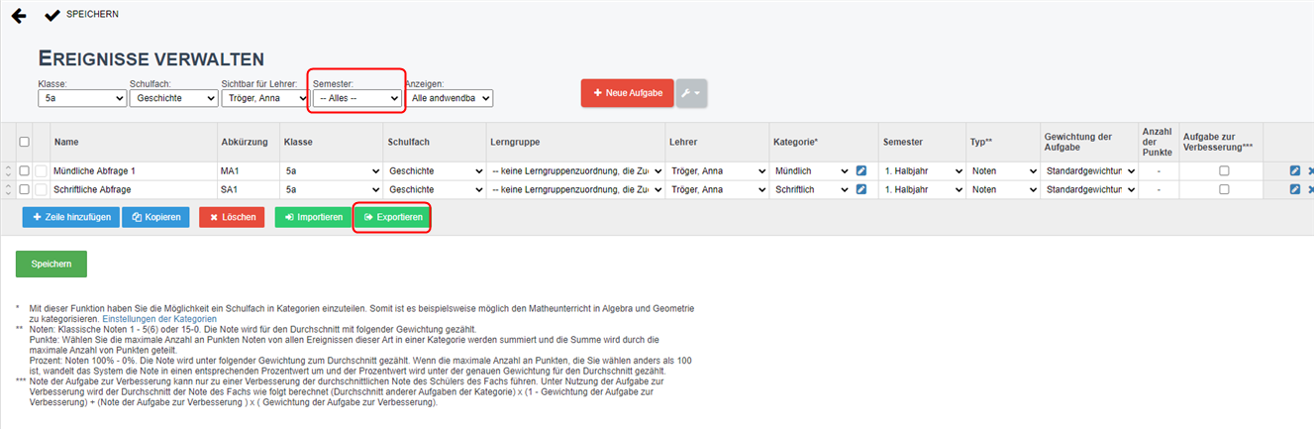Open the Schulfach filter showing Geschichte
The height and width of the screenshot is (429, 1314).
pos(173,98)
